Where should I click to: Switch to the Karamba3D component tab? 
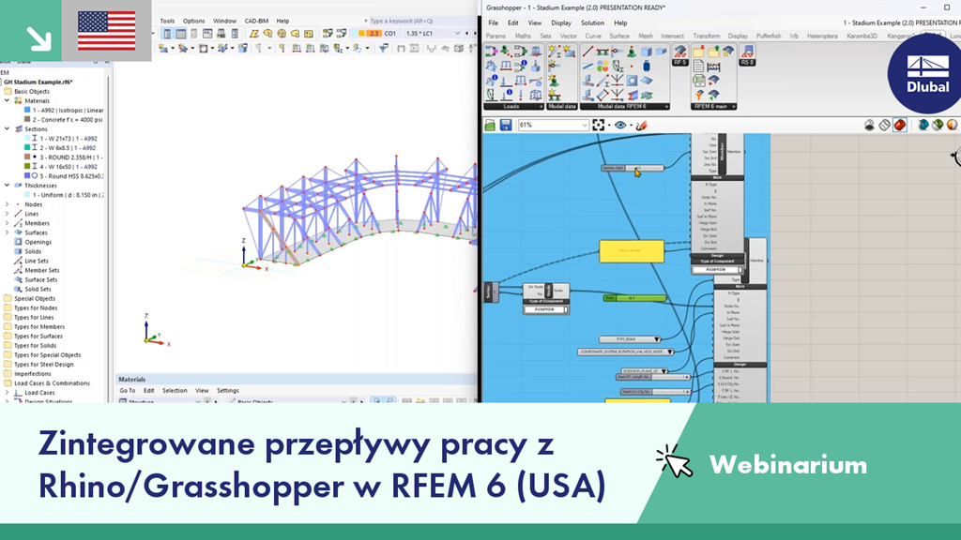tap(862, 37)
